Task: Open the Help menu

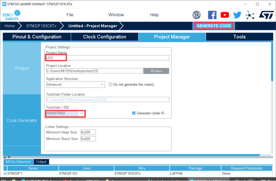Action: pyautogui.click(x=154, y=15)
